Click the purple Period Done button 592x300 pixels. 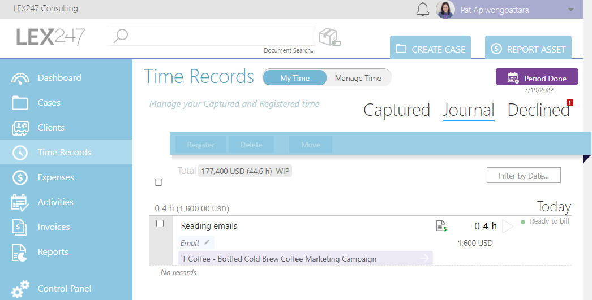point(537,76)
